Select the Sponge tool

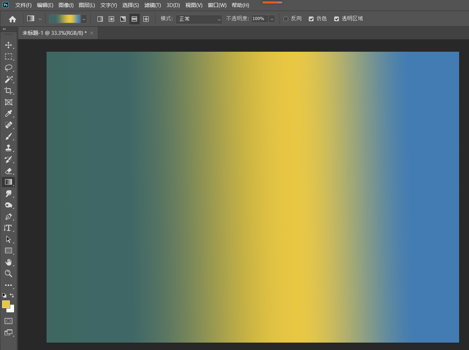click(x=8, y=205)
